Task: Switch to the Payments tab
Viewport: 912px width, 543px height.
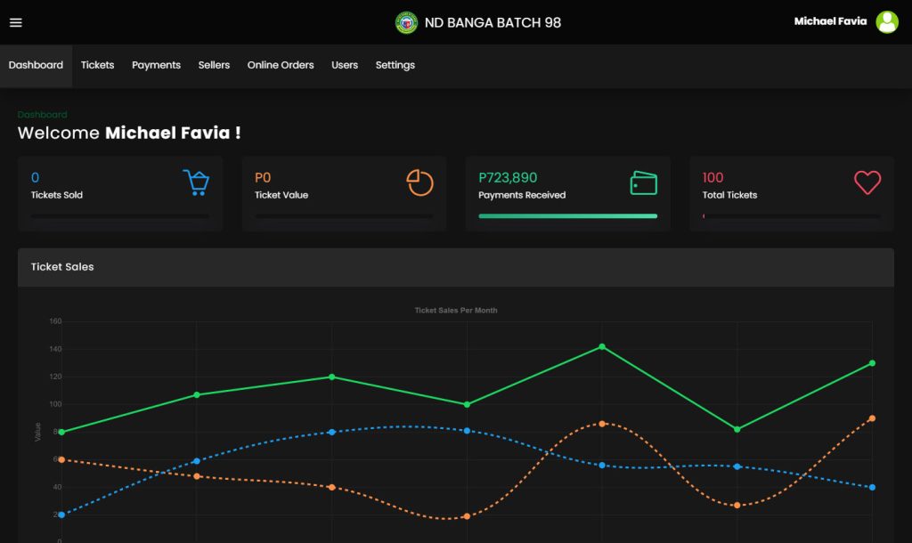Action: coord(156,65)
